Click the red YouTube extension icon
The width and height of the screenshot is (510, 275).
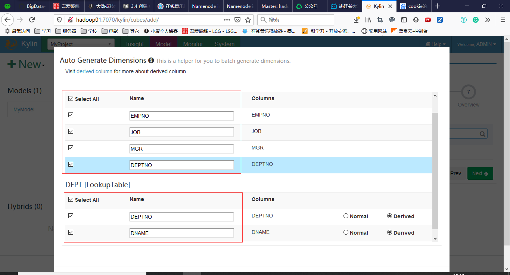[428, 20]
